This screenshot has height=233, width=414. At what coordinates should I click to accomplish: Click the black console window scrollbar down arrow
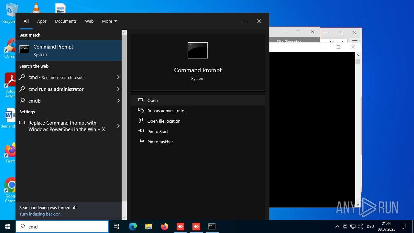(358, 205)
